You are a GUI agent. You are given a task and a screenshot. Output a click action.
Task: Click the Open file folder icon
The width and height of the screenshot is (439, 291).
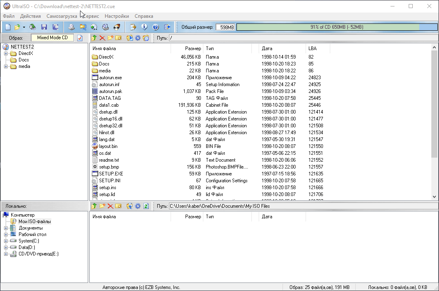pyautogui.click(x=17, y=27)
